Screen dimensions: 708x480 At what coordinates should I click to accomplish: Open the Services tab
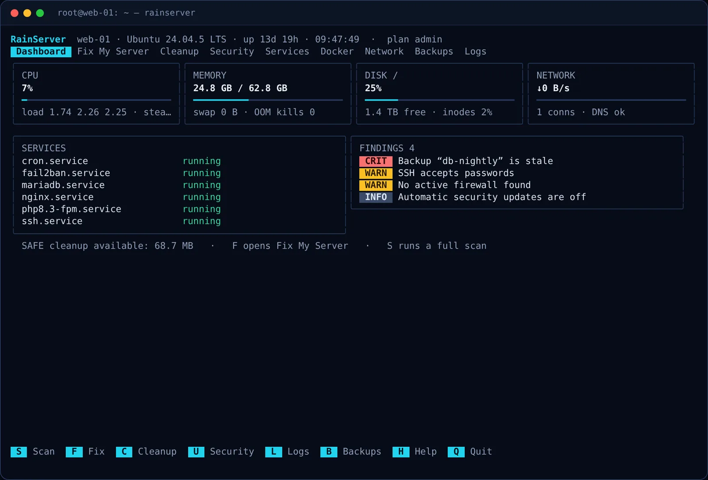[287, 52]
